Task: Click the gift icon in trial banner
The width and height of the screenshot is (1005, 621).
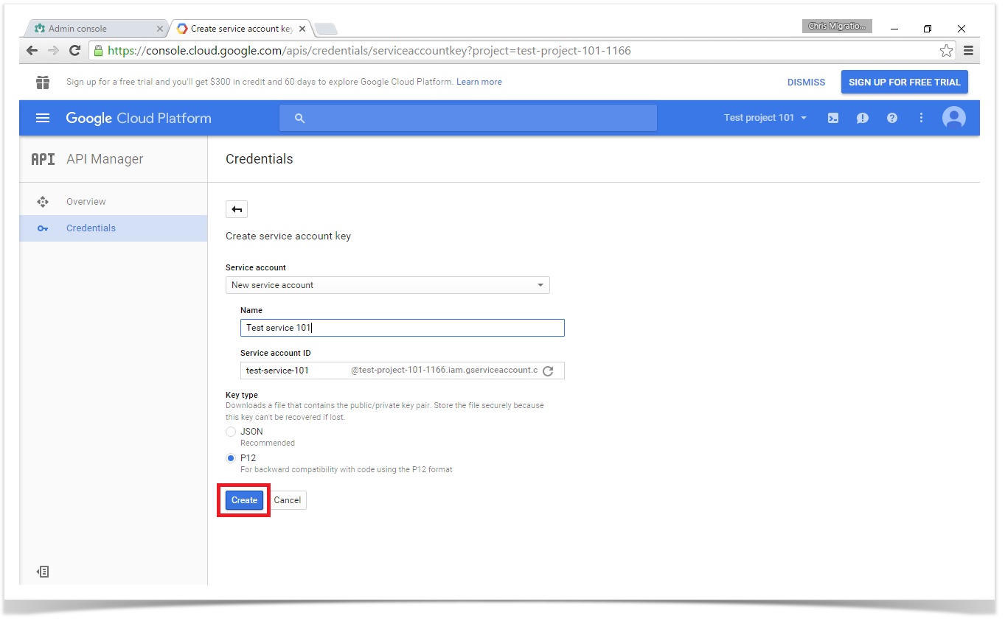Action: (43, 82)
